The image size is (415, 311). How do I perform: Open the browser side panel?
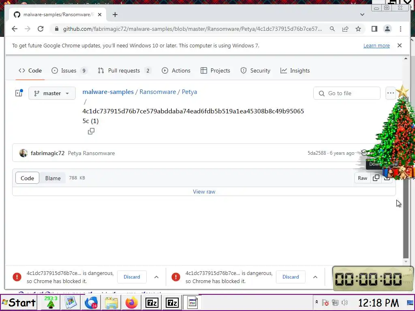[x=374, y=29]
